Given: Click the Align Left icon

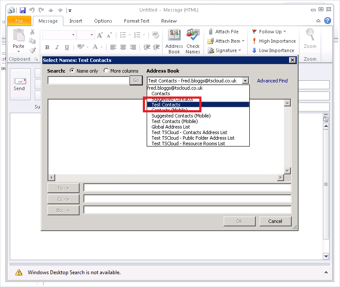Looking at the screenshot, I should click(113, 47).
